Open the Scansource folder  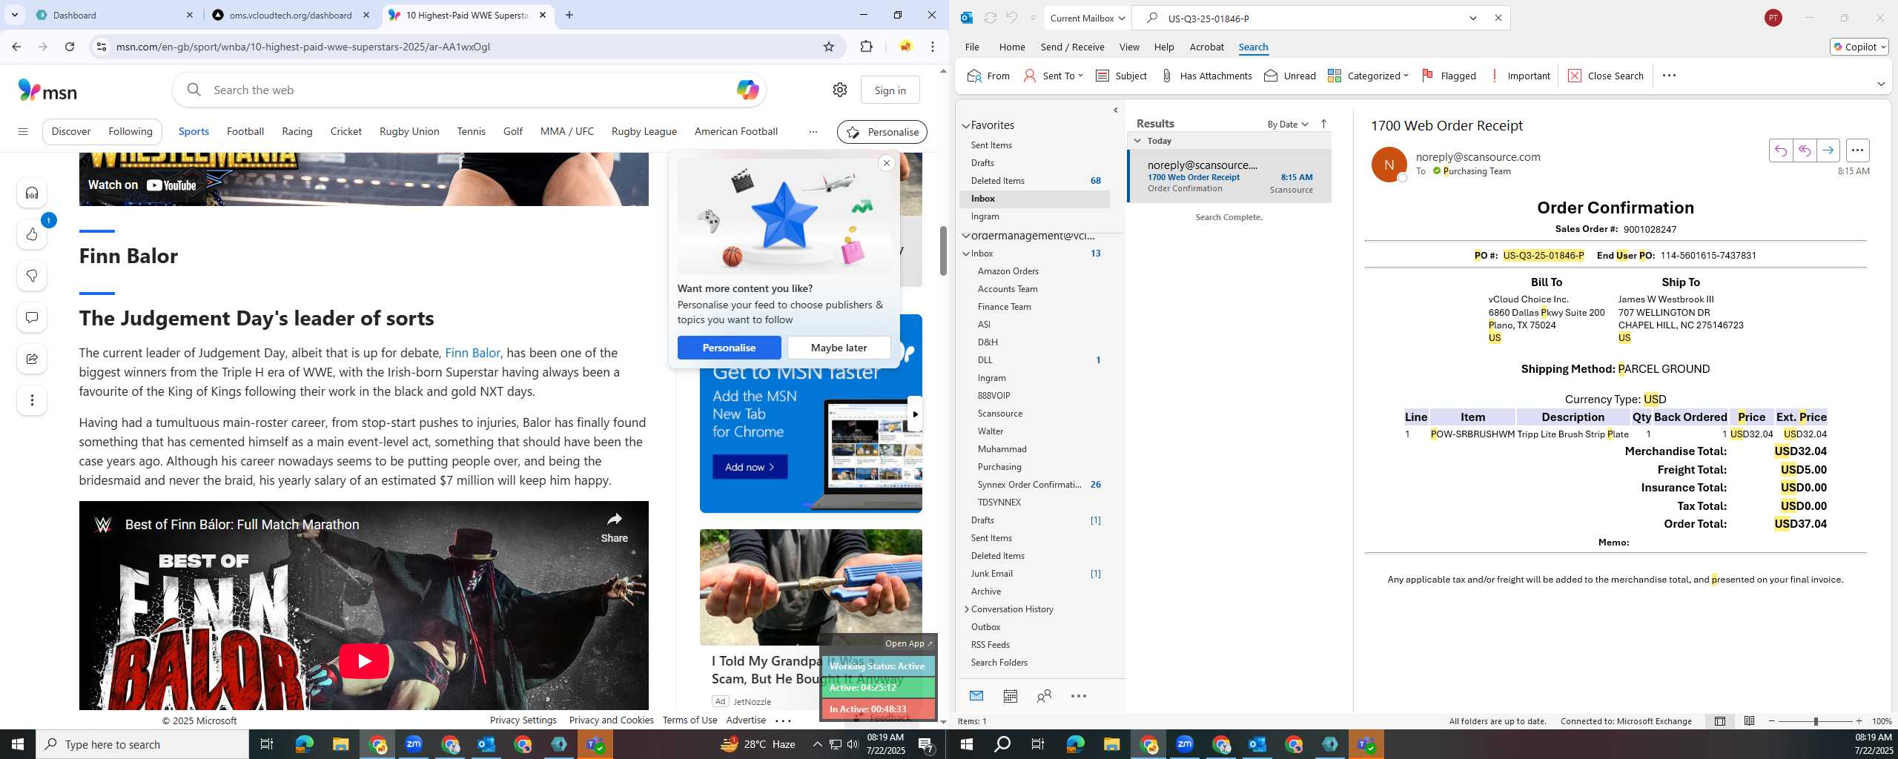coord(999,414)
